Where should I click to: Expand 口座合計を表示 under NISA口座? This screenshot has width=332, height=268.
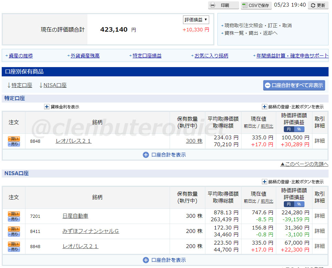pos(164,260)
